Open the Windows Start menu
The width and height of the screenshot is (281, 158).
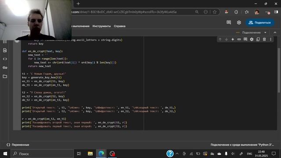(x=5, y=154)
